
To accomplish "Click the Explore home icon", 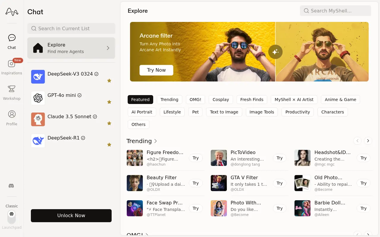I will (38, 48).
